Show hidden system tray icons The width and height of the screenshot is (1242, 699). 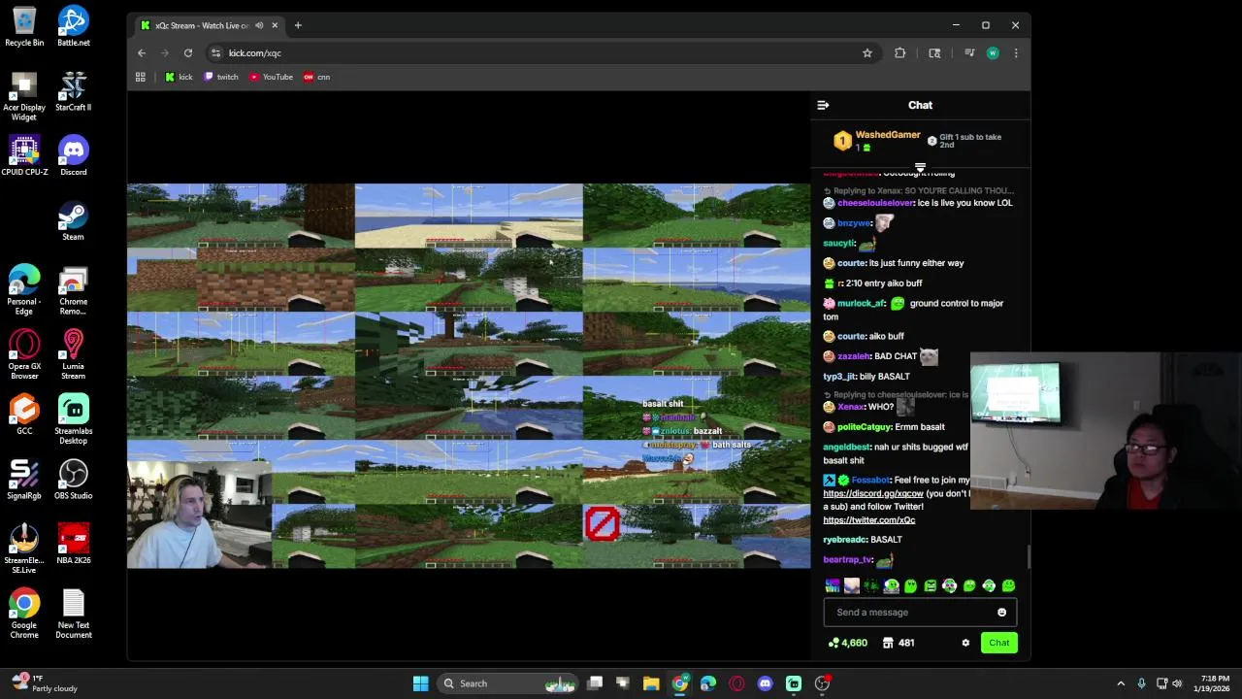click(1121, 683)
